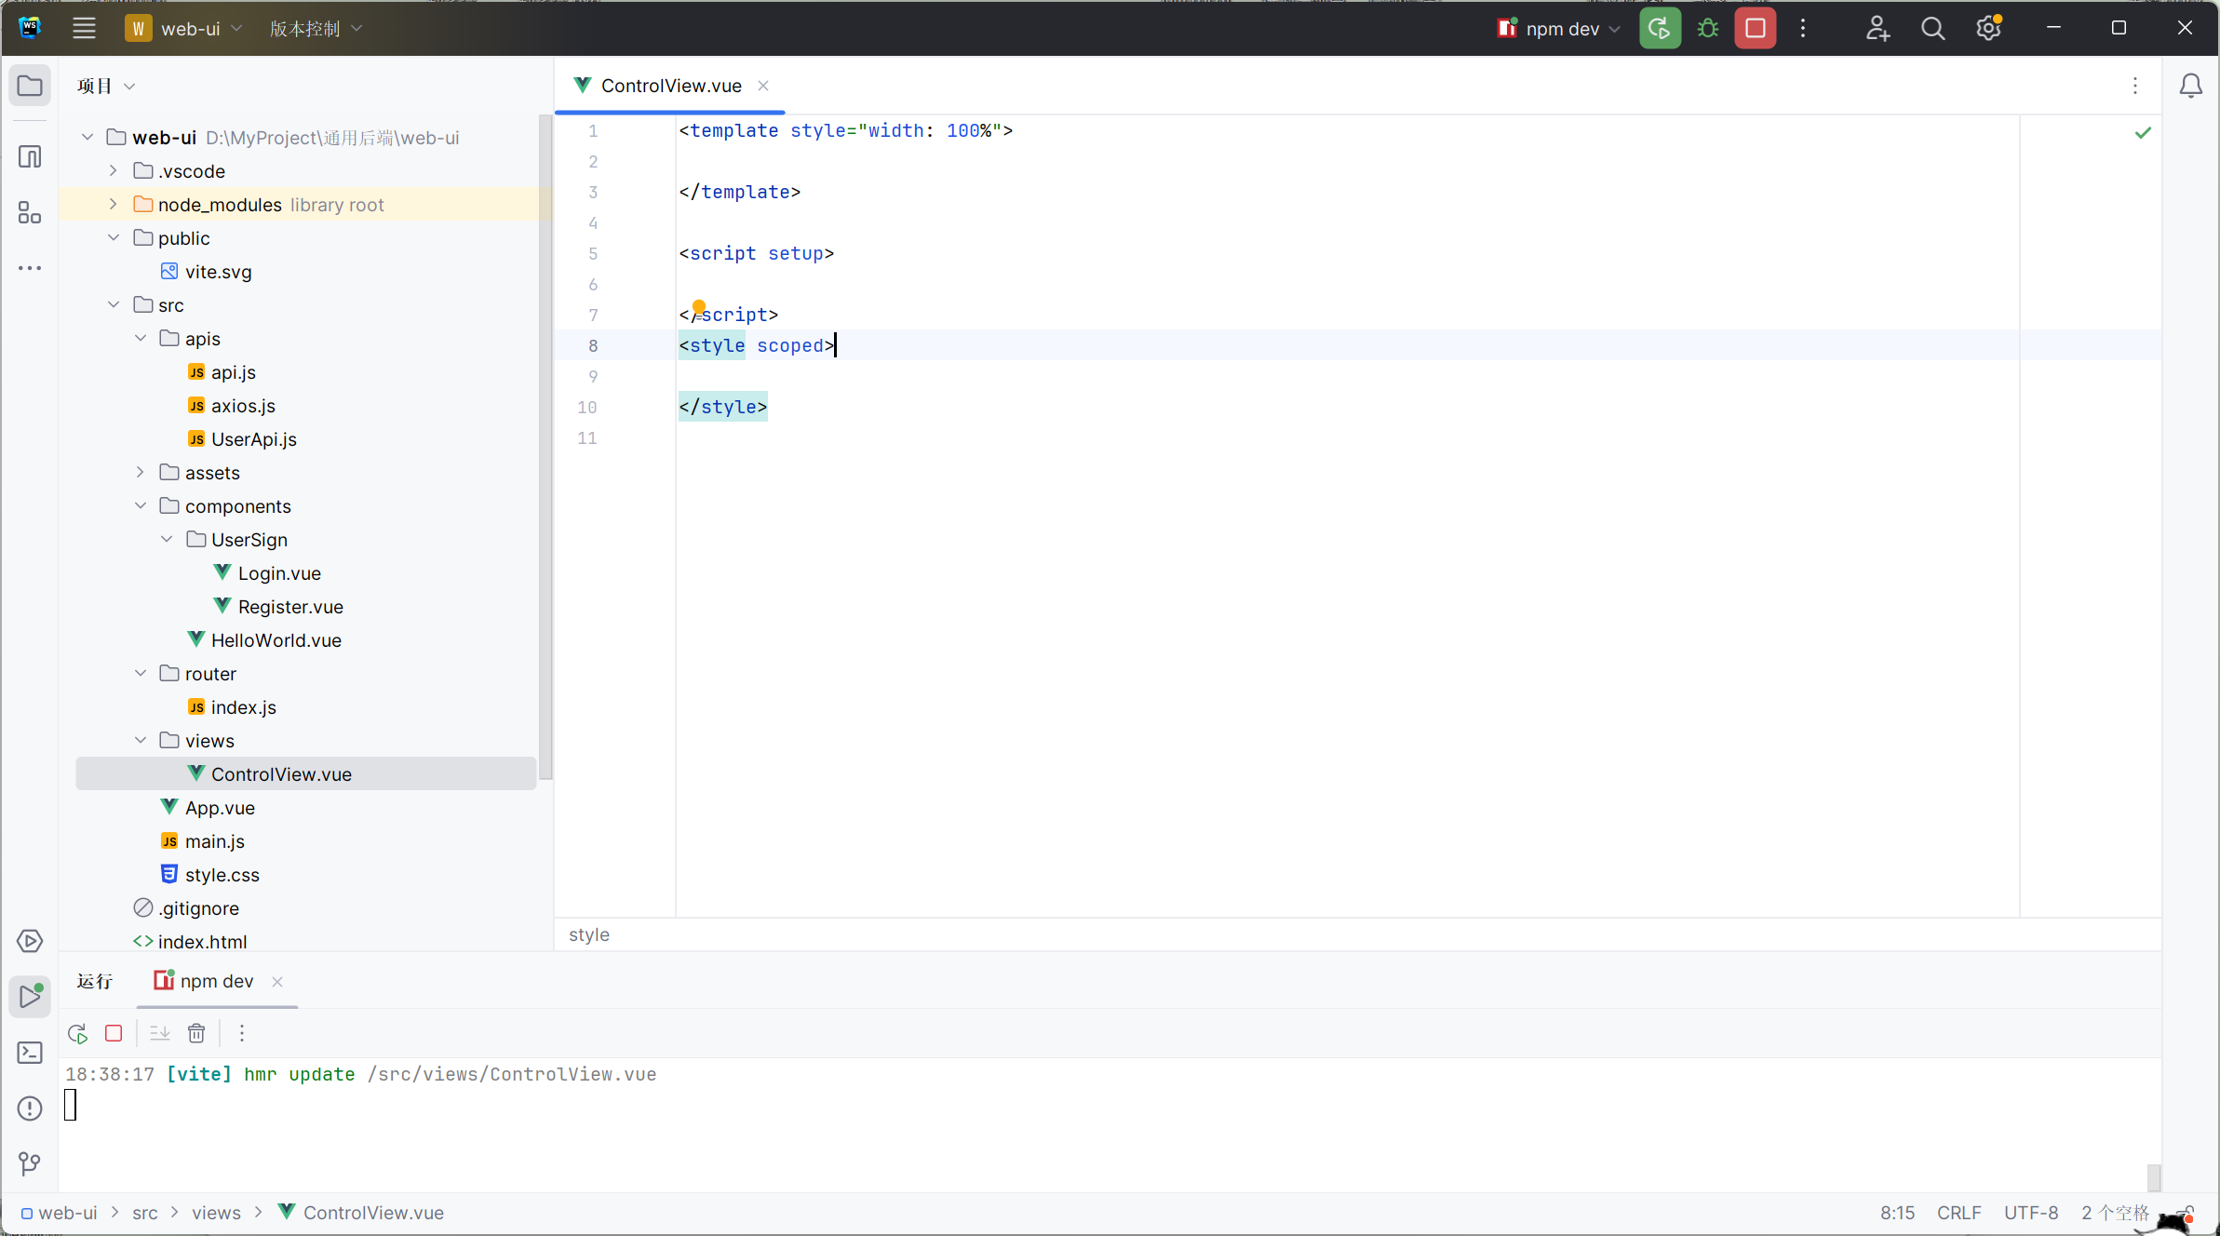Expand the assets folder
The height and width of the screenshot is (1236, 2220).
[140, 472]
